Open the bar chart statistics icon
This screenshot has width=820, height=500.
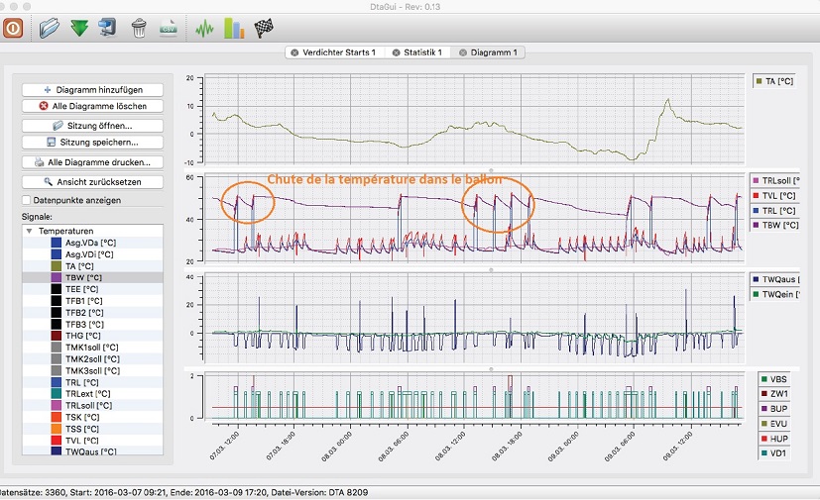click(234, 28)
